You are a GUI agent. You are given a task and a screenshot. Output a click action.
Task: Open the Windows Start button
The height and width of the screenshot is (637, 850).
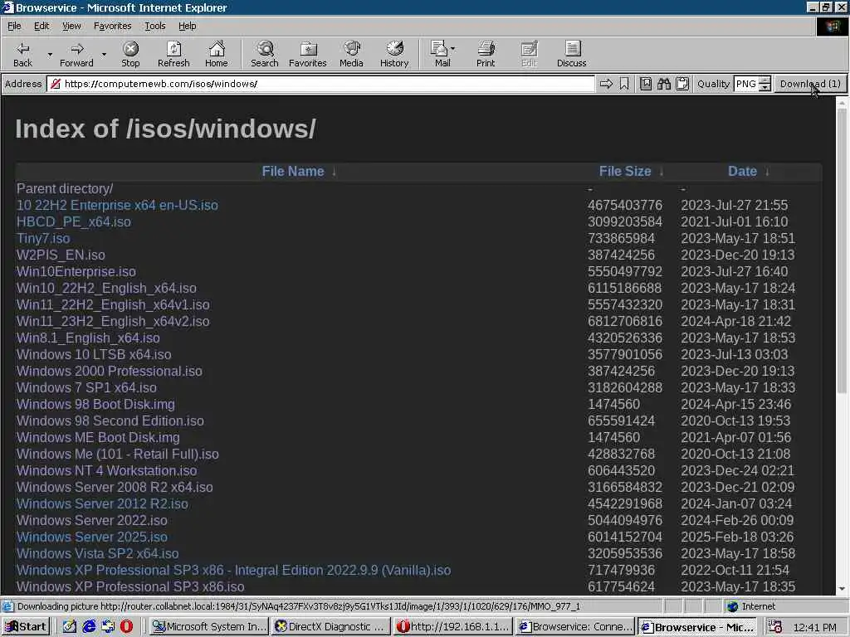pos(26,627)
